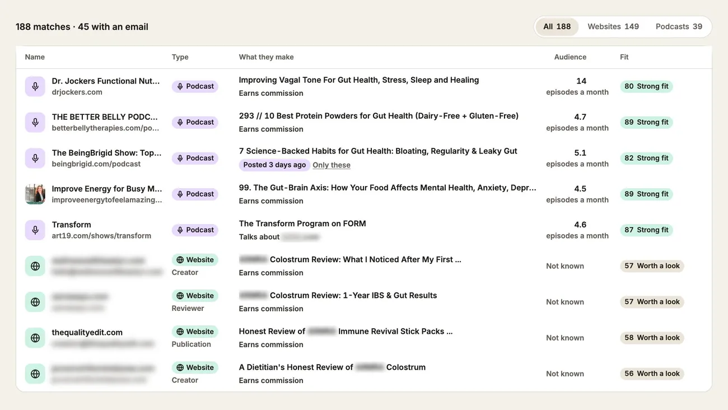Click the Type column header

click(x=180, y=57)
